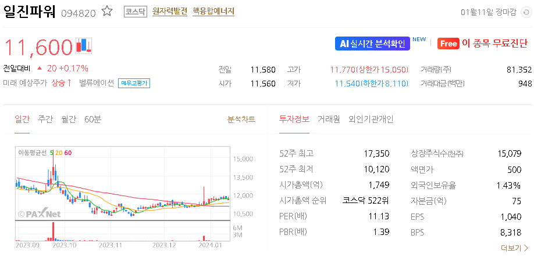Screen dimensions: 534x257
Task: Click the current price 11,600
Action: click(38, 47)
